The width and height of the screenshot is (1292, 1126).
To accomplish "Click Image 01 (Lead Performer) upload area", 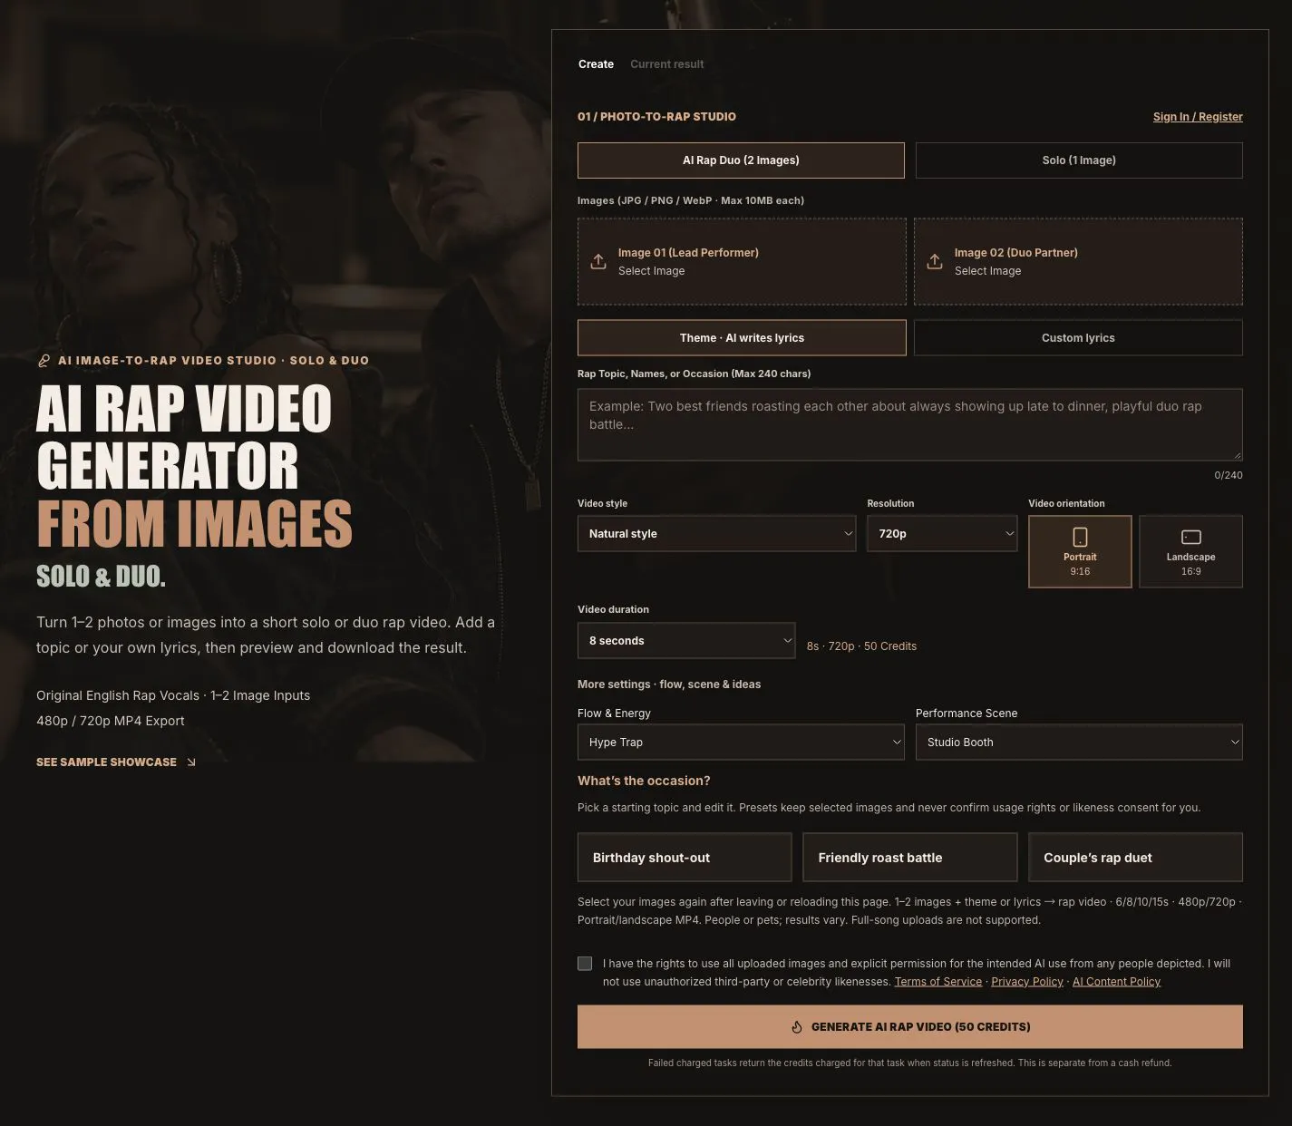I will [742, 261].
